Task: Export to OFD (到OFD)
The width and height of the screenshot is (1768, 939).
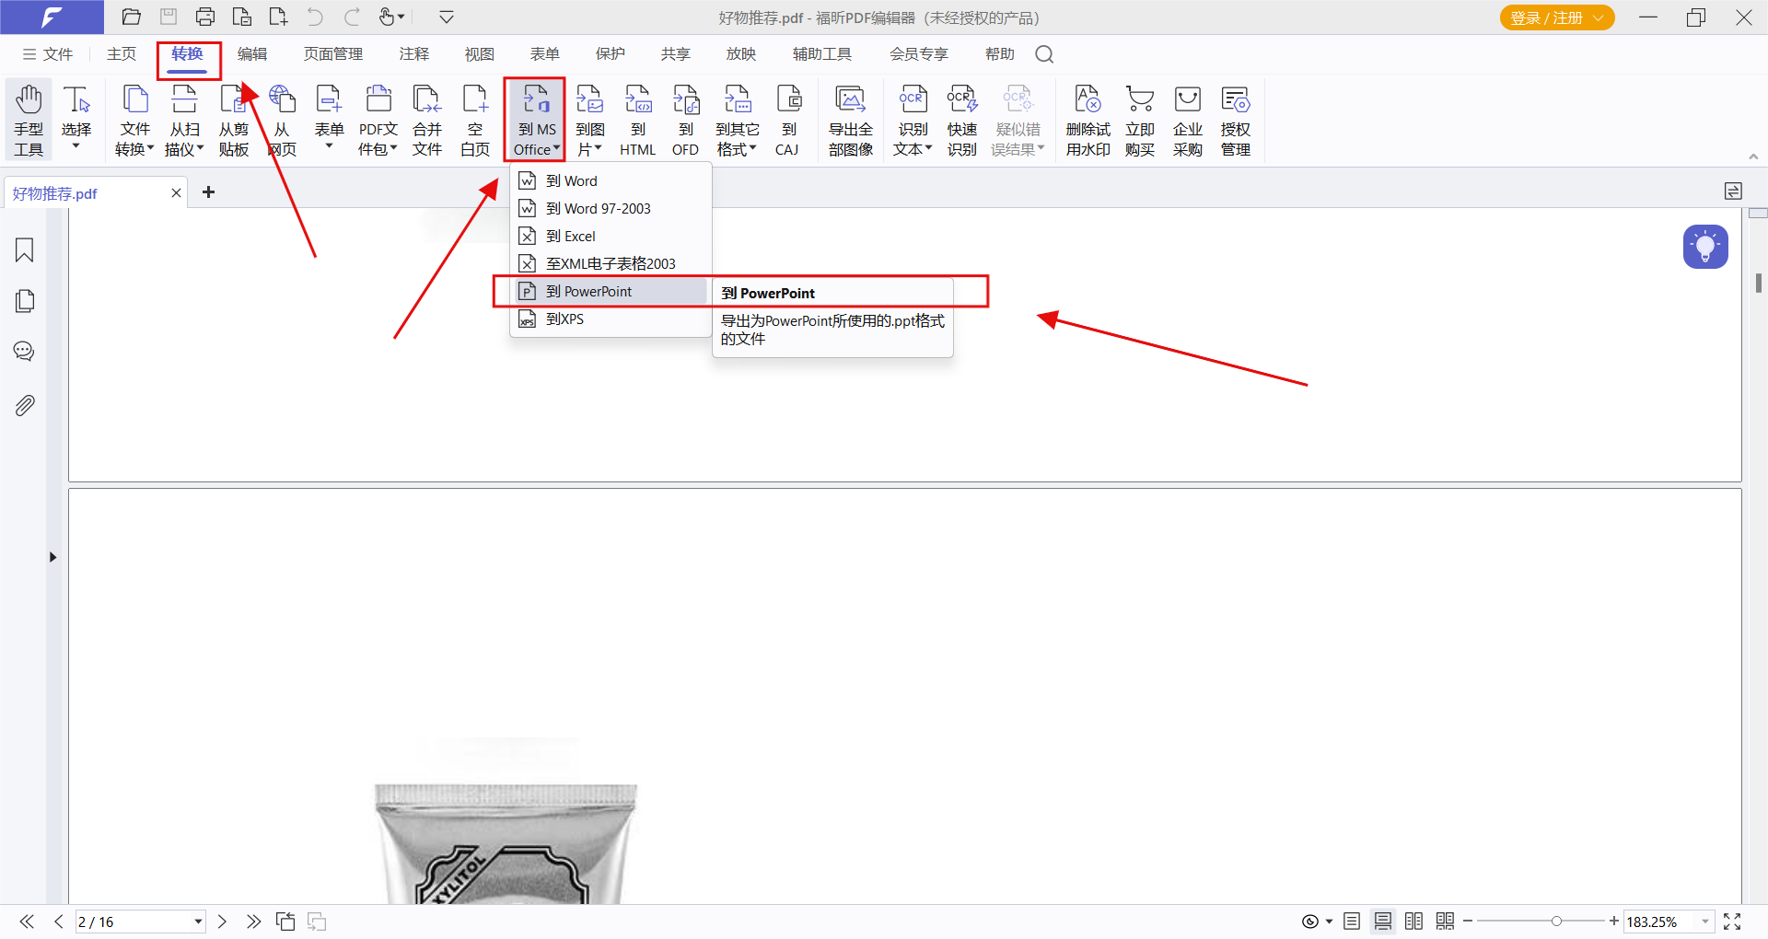Action: point(685,121)
